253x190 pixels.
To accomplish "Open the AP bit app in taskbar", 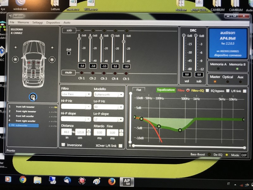I will pos(127,182).
